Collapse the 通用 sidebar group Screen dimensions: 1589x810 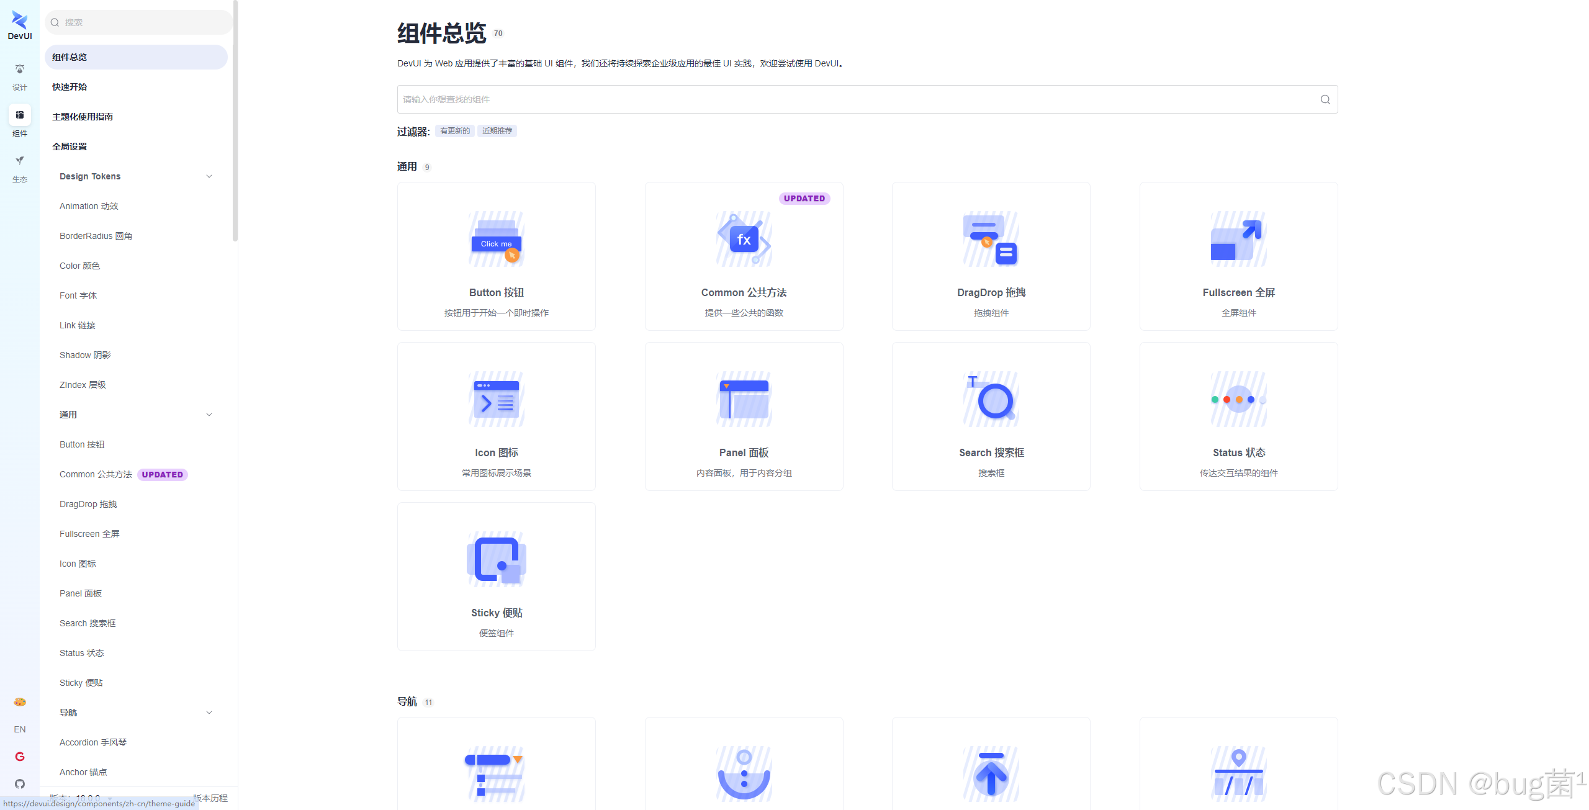[209, 415]
